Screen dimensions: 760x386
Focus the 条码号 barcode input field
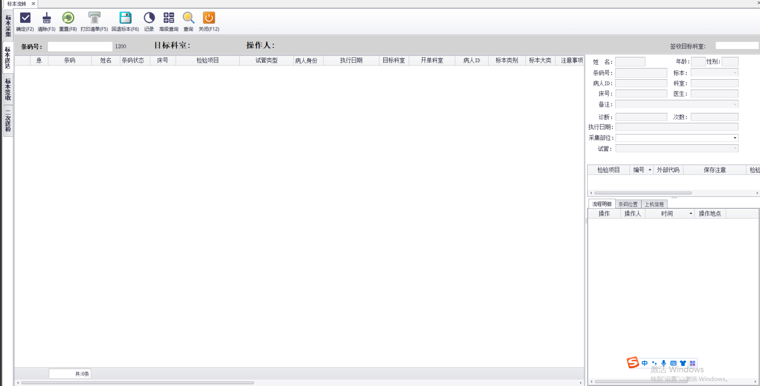[x=80, y=46]
